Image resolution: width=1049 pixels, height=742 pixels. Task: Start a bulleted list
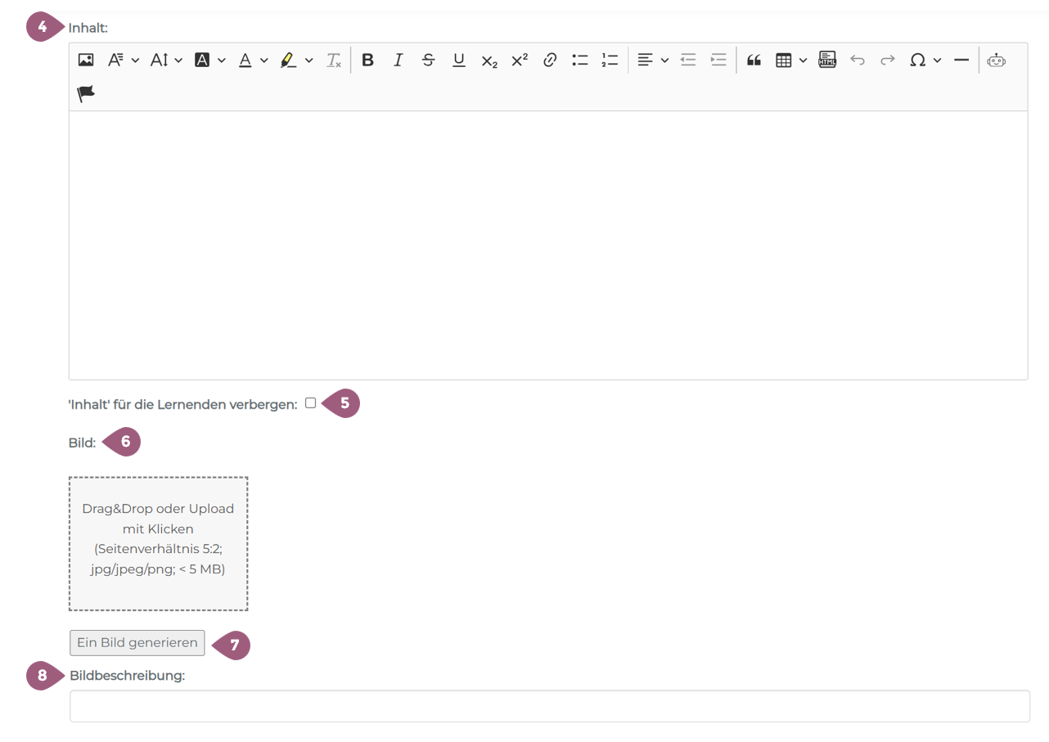coord(580,60)
